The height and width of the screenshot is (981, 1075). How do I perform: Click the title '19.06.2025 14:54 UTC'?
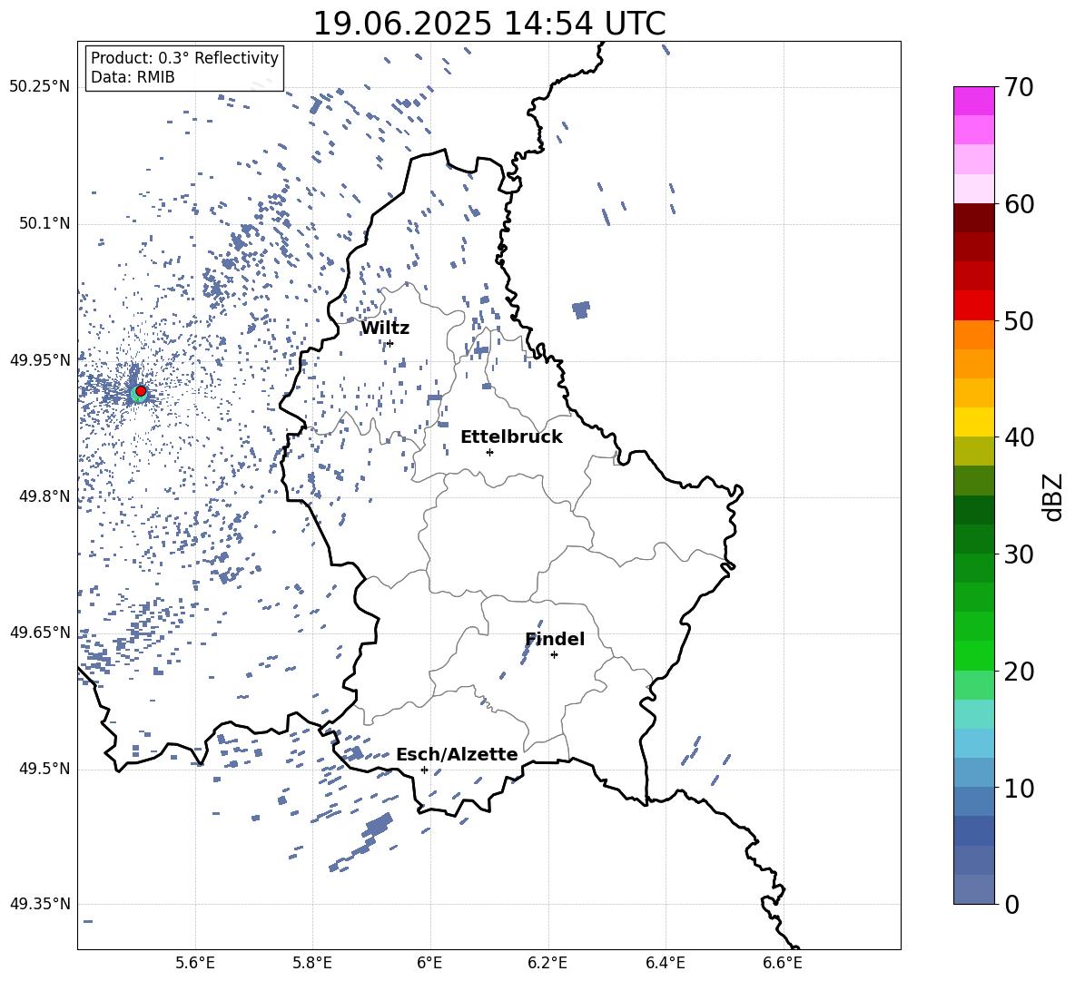pyautogui.click(x=488, y=24)
